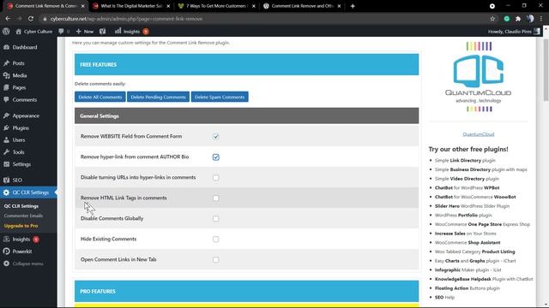Click the browser address bar URL
549x308 pixels.
(126, 19)
